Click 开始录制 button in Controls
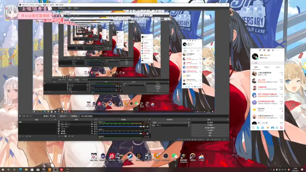306x172 pixels. coord(210,125)
